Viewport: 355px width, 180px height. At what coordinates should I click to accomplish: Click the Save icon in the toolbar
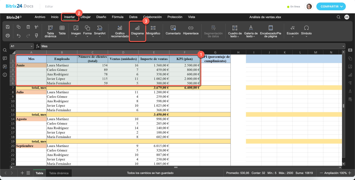[8, 27]
